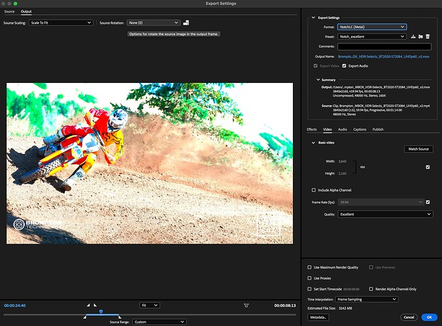Switch to the Source tab
The width and height of the screenshot is (442, 326).
[x=9, y=12]
